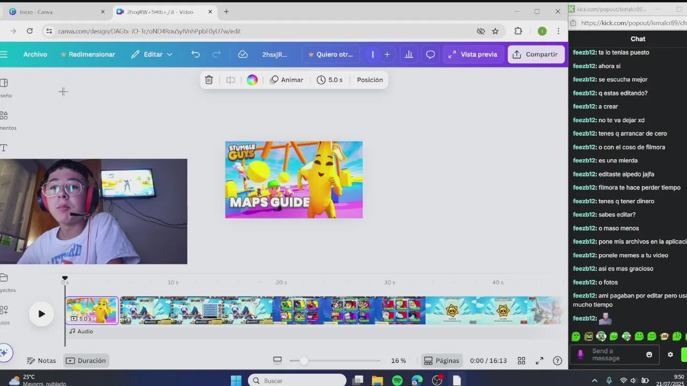This screenshot has height=386, width=687.
Task: Open a new browser tab
Action: pyautogui.click(x=226, y=11)
